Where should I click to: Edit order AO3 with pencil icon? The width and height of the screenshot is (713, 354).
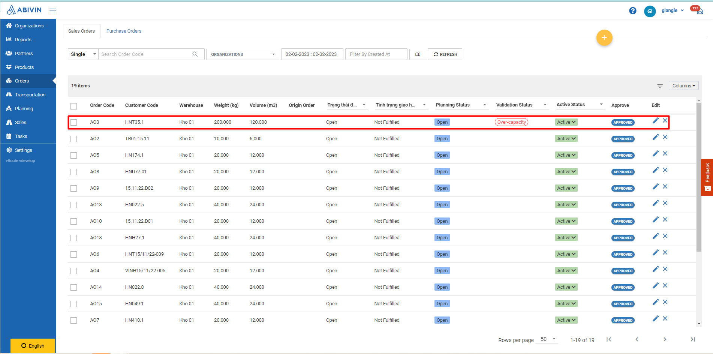655,120
